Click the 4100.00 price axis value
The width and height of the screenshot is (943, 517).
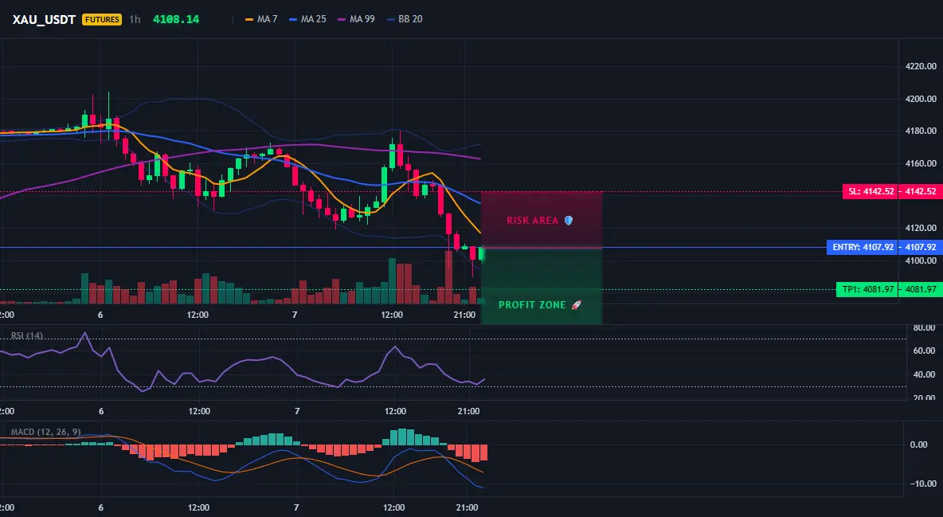tap(921, 260)
